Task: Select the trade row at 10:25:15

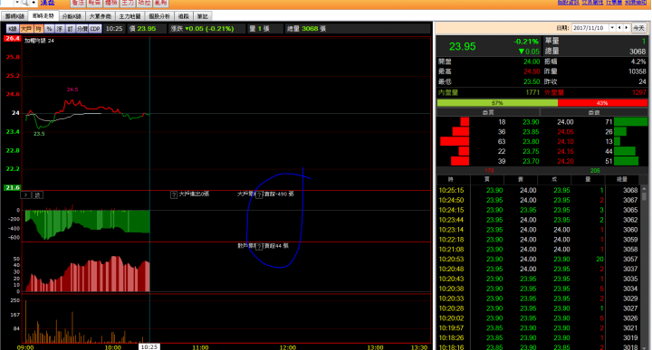Action: coord(538,191)
